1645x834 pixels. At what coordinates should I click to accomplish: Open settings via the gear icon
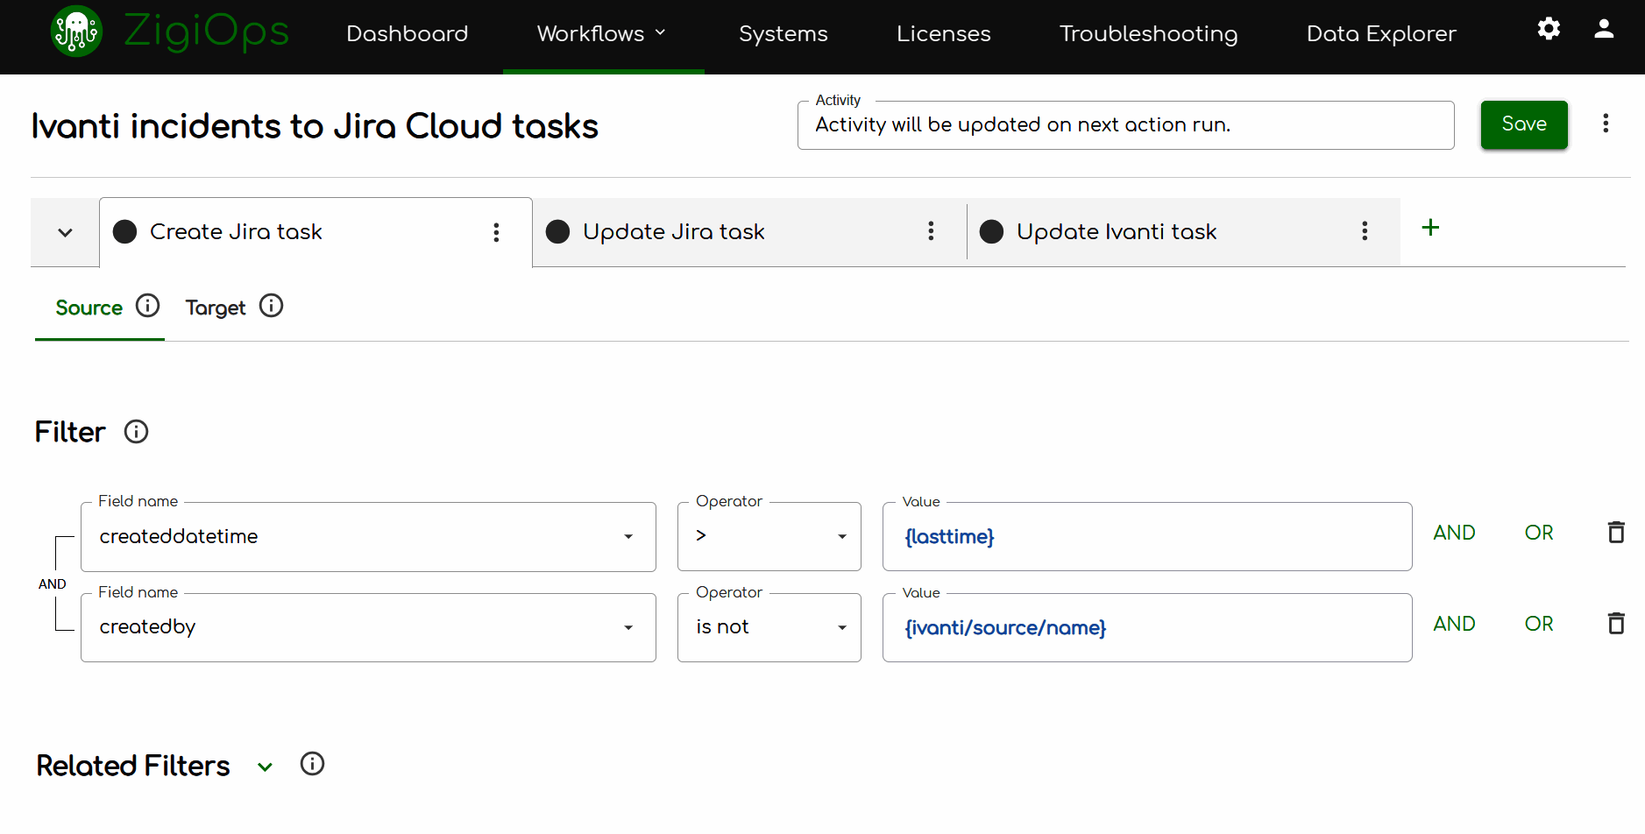tap(1549, 29)
